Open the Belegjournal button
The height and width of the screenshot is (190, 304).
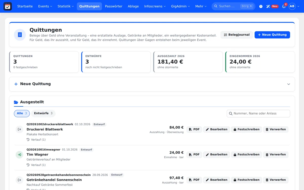tap(237, 35)
